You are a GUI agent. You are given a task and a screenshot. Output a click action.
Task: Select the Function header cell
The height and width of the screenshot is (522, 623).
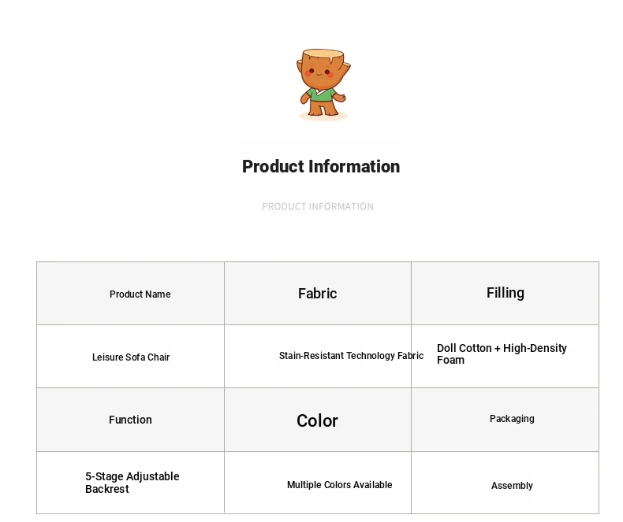click(130, 420)
